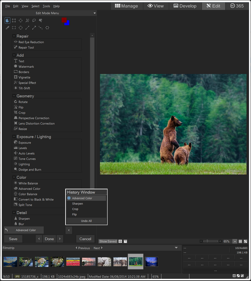Open the Vignette effect tool

click(24, 77)
